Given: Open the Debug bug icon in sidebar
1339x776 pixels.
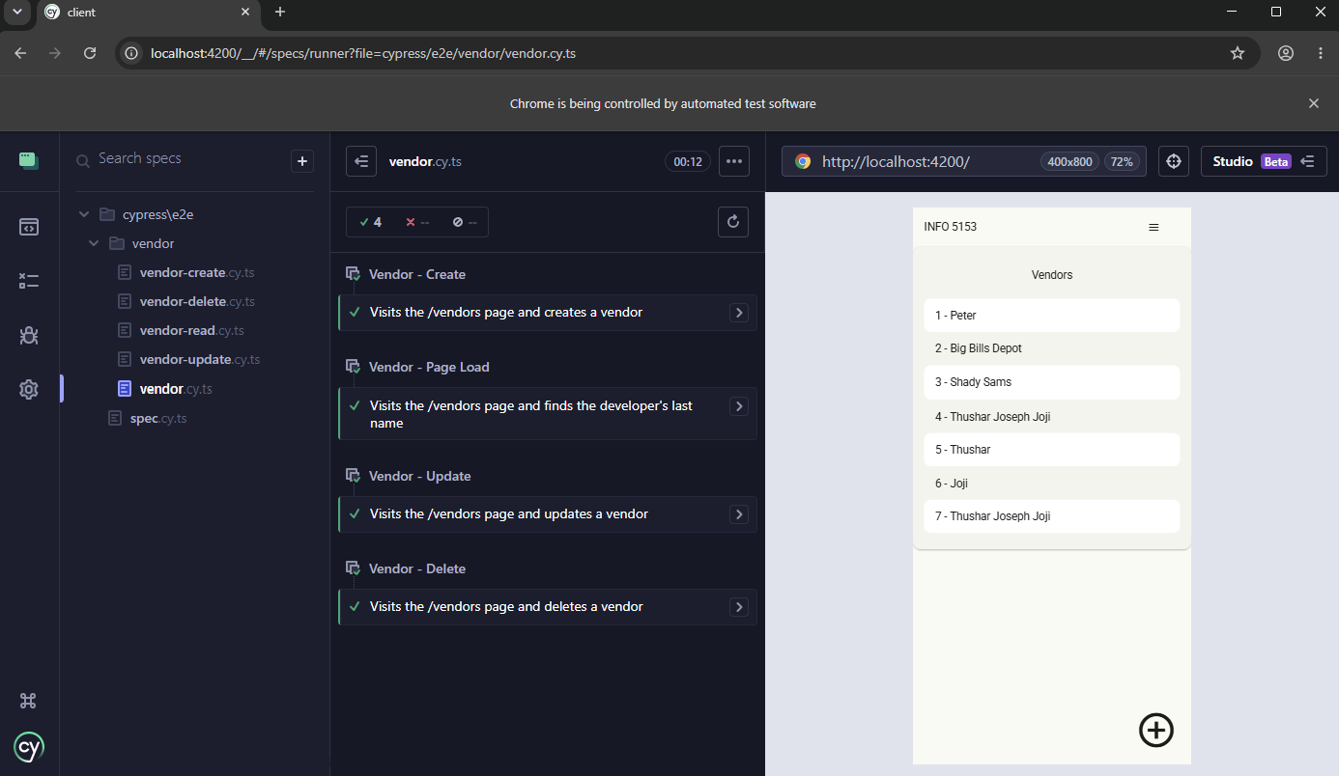Looking at the screenshot, I should coord(29,336).
